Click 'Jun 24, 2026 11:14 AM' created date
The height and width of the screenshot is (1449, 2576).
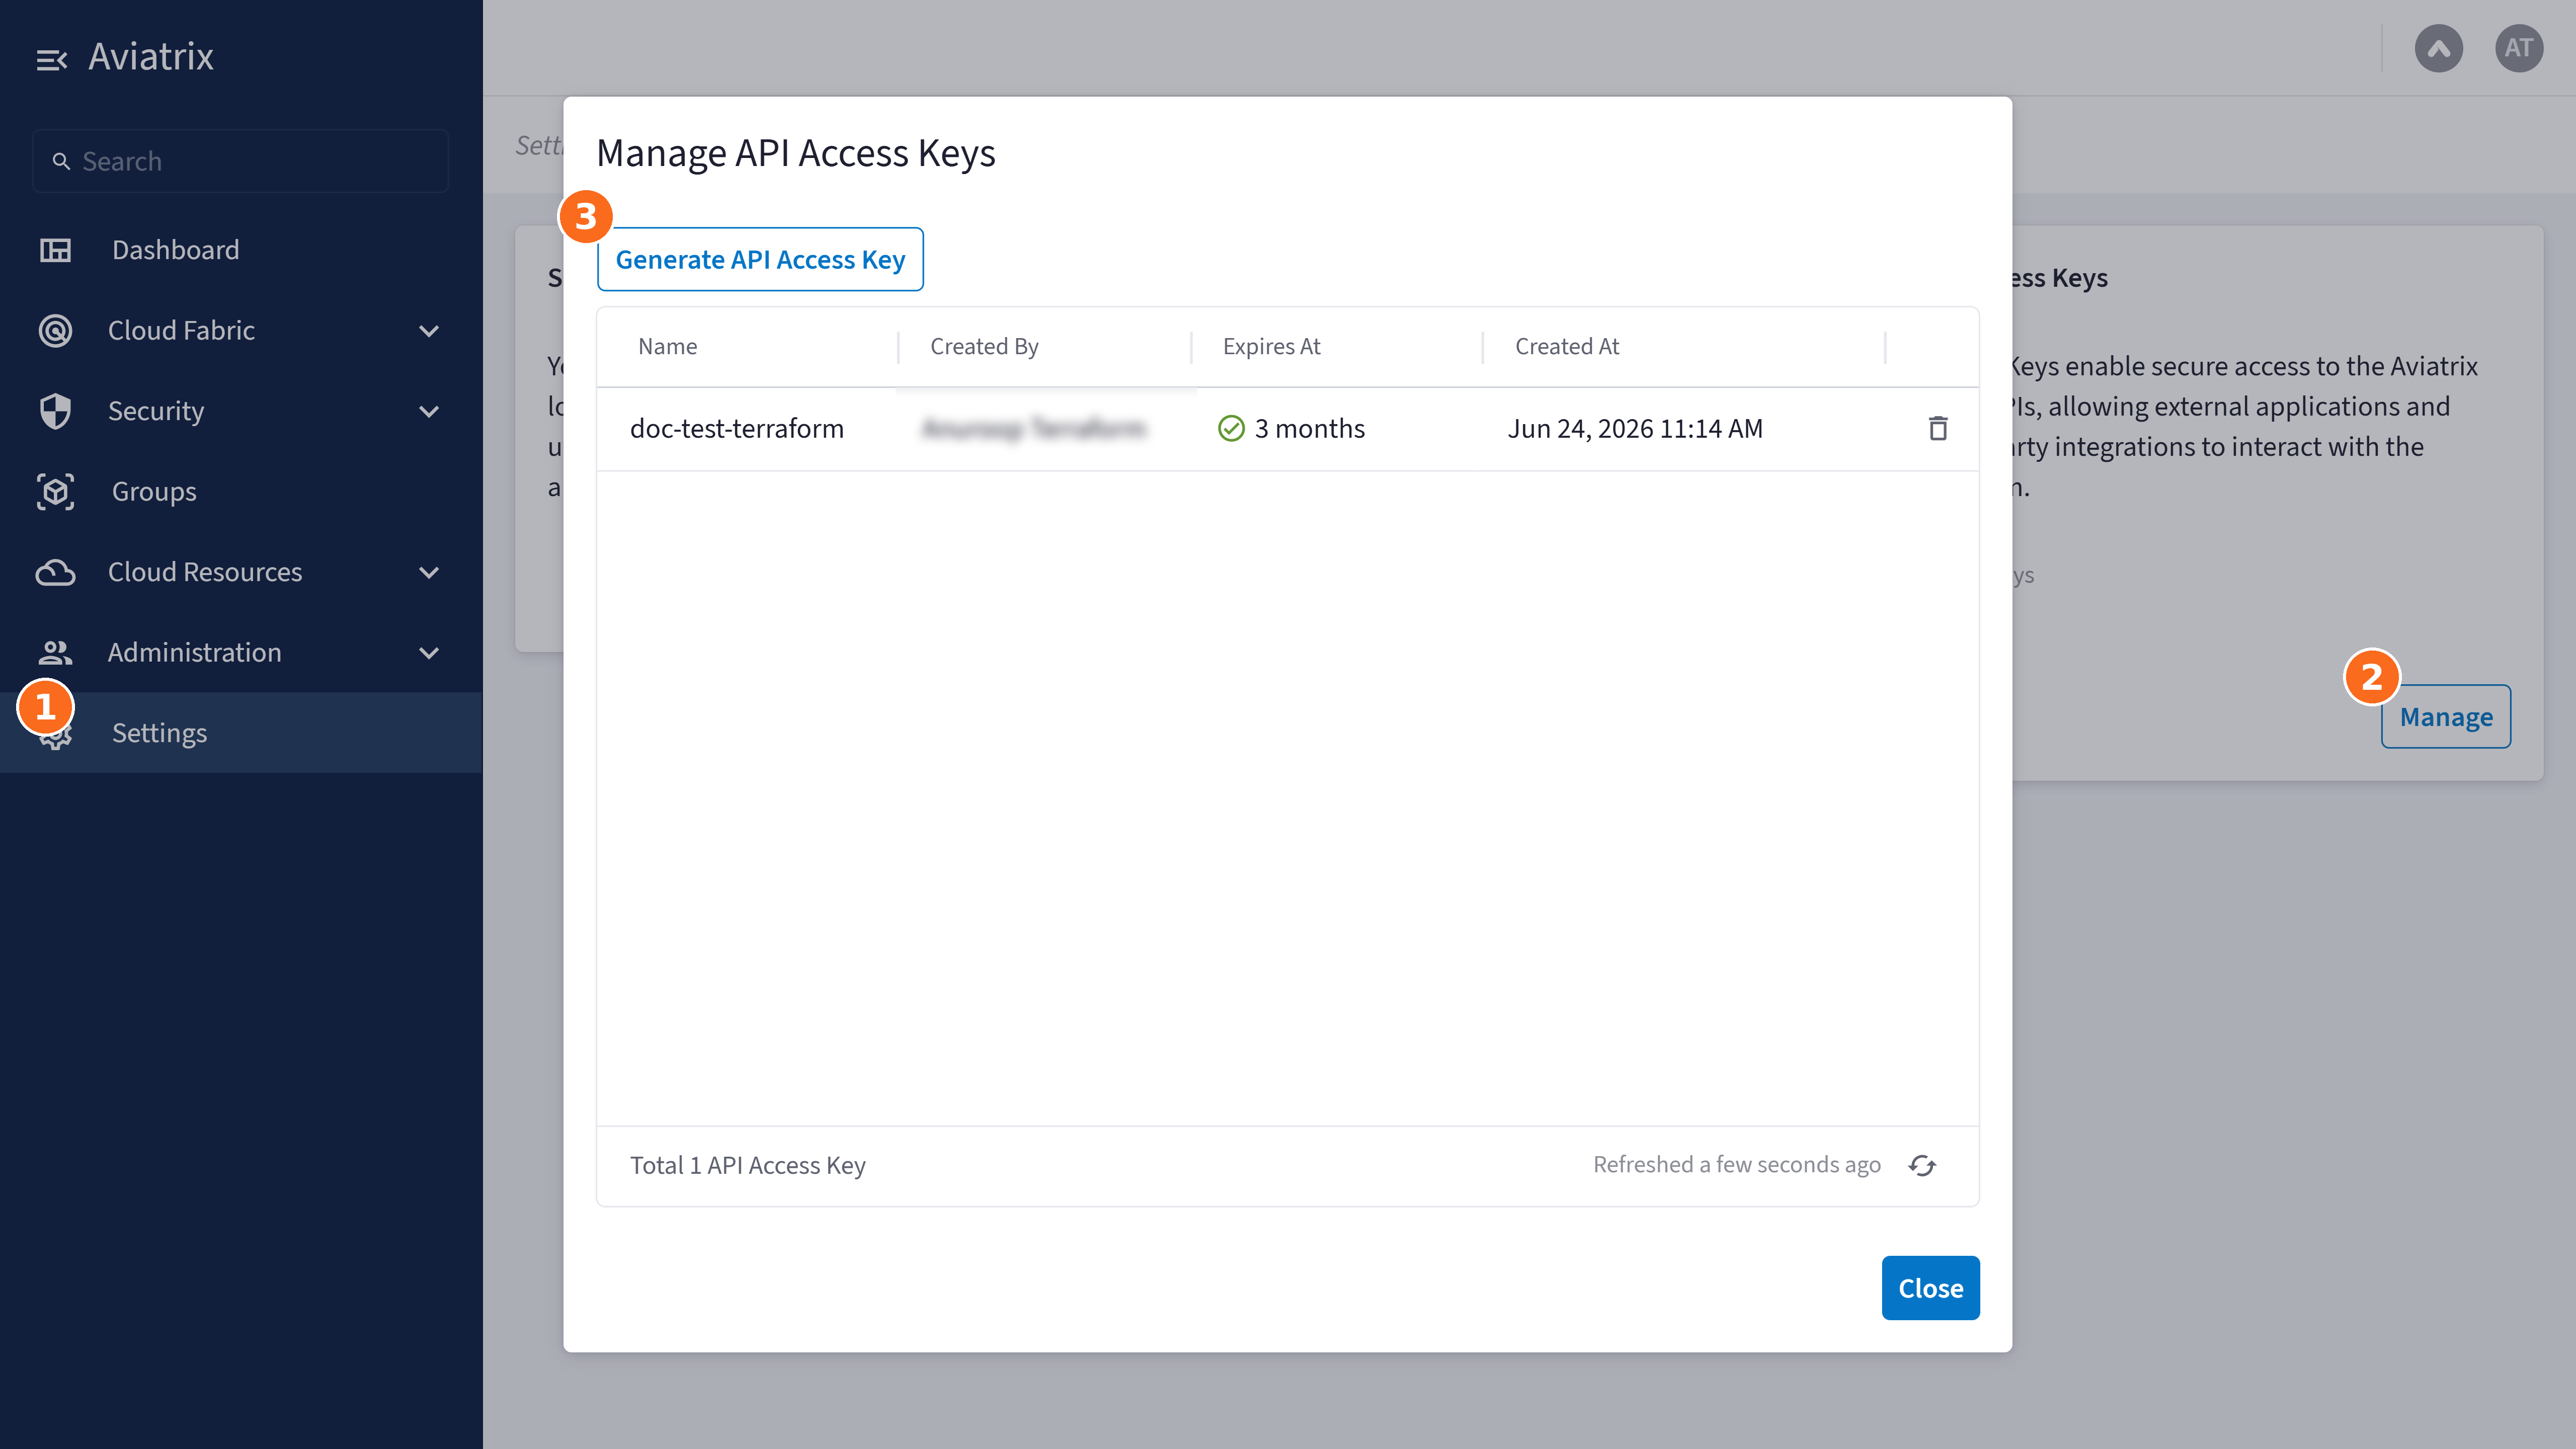point(1635,428)
